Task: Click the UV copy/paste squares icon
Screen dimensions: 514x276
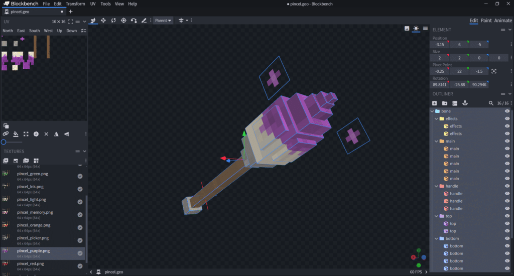Action: pos(6,126)
